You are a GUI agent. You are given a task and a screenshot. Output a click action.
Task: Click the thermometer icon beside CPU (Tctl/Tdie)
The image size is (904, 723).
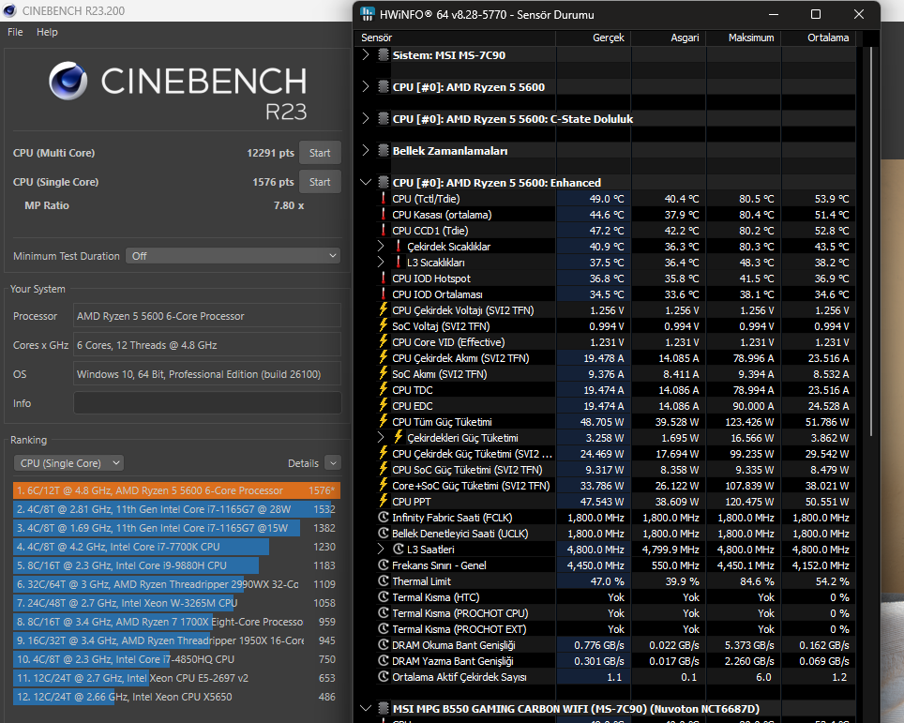coord(384,199)
